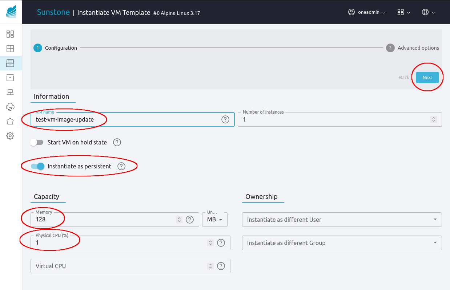
Task: Open oneadmin user dropdown chevron
Action: coord(384,12)
